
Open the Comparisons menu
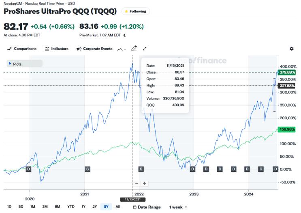click(22, 49)
